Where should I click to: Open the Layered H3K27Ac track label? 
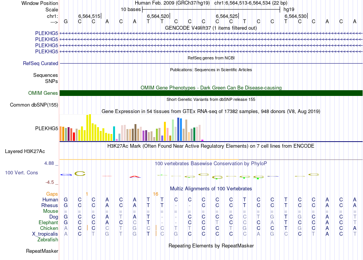pos(25,152)
